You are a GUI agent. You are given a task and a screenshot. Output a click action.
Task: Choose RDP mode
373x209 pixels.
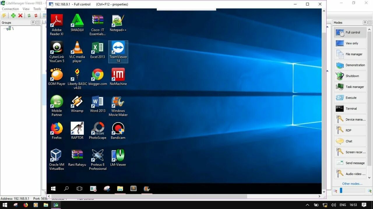(350, 130)
